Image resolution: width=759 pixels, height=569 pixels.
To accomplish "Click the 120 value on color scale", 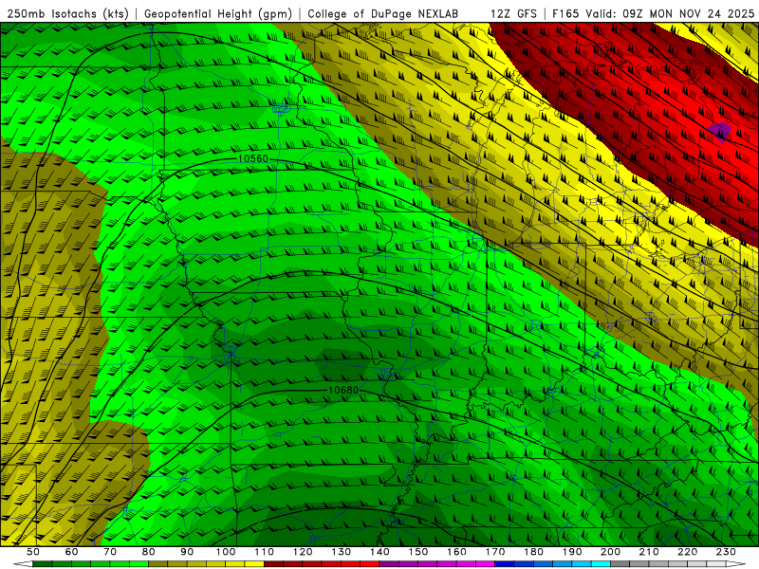I will [x=303, y=552].
